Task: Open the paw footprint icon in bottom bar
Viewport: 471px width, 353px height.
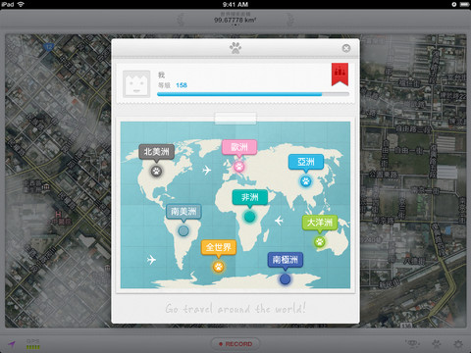Action: tap(437, 344)
